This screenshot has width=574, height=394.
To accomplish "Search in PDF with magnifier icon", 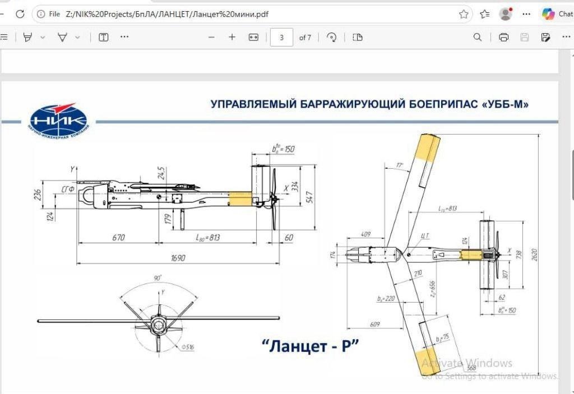I will point(478,37).
